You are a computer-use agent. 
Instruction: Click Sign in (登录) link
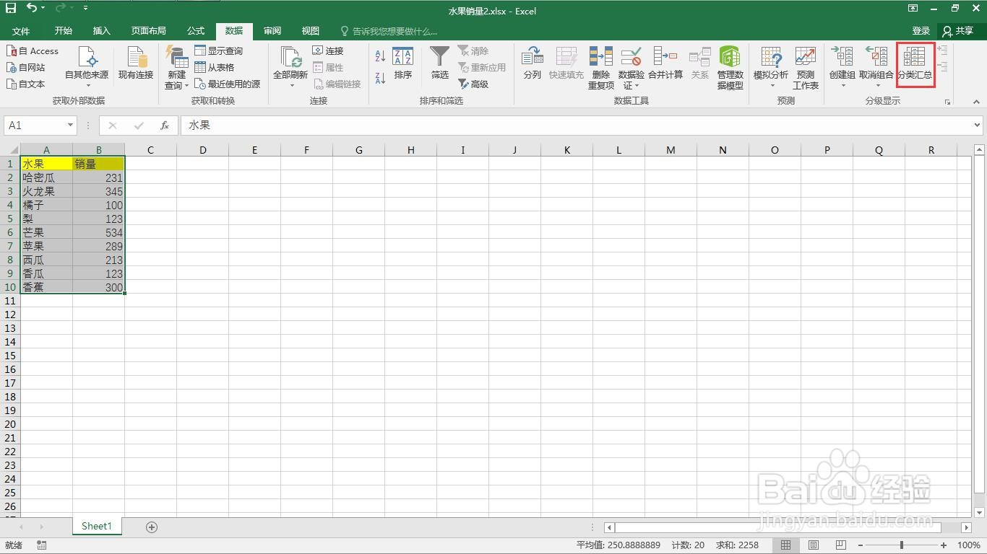click(921, 31)
